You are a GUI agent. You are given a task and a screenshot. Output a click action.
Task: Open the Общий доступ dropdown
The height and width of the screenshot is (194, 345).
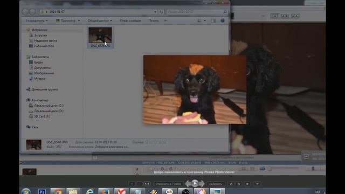[100, 20]
